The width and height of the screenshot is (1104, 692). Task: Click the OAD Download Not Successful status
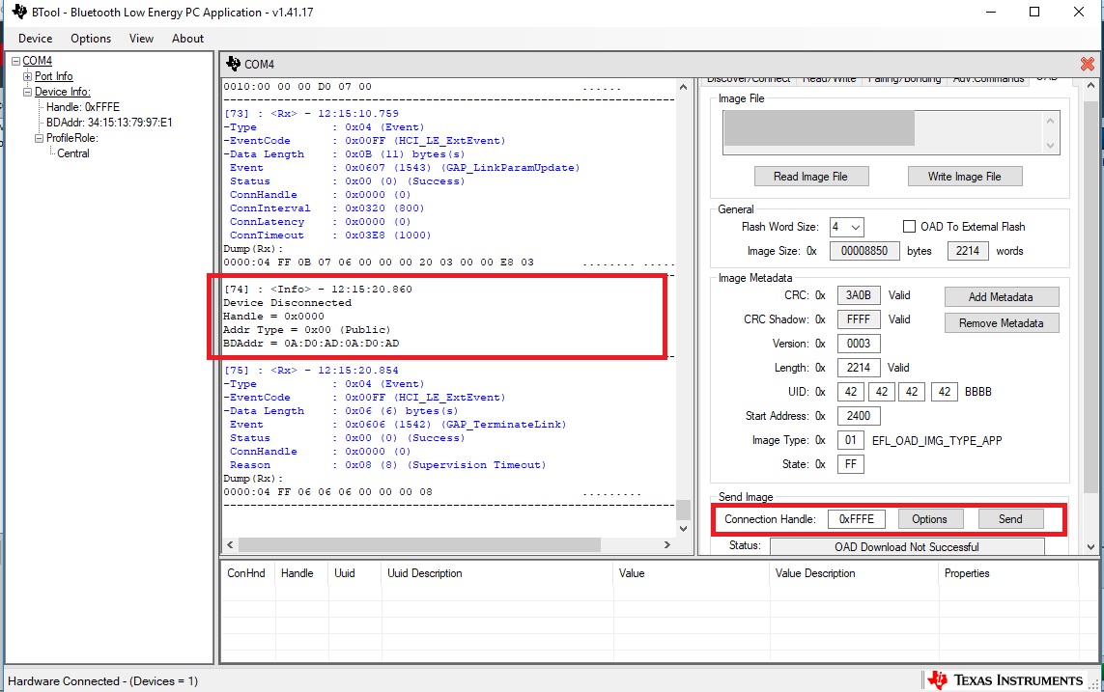tap(907, 547)
